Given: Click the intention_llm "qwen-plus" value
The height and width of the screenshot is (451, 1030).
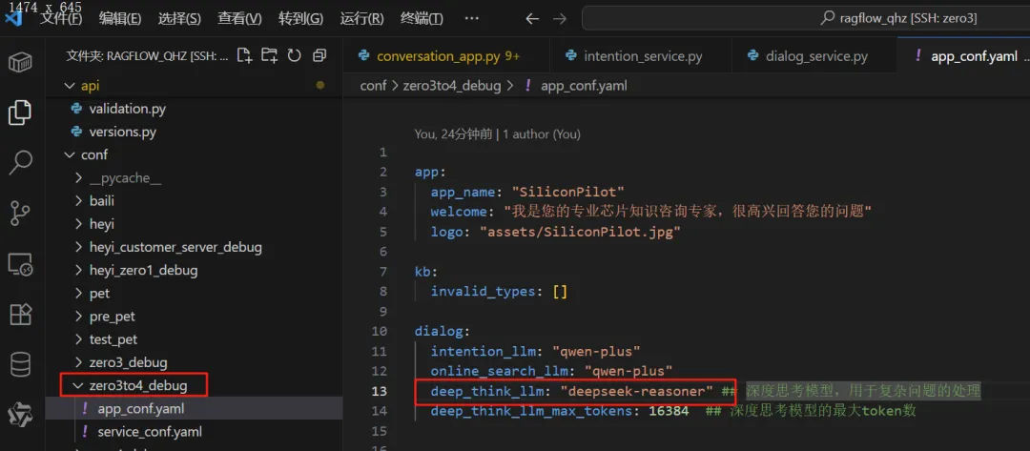Looking at the screenshot, I should click(596, 351).
